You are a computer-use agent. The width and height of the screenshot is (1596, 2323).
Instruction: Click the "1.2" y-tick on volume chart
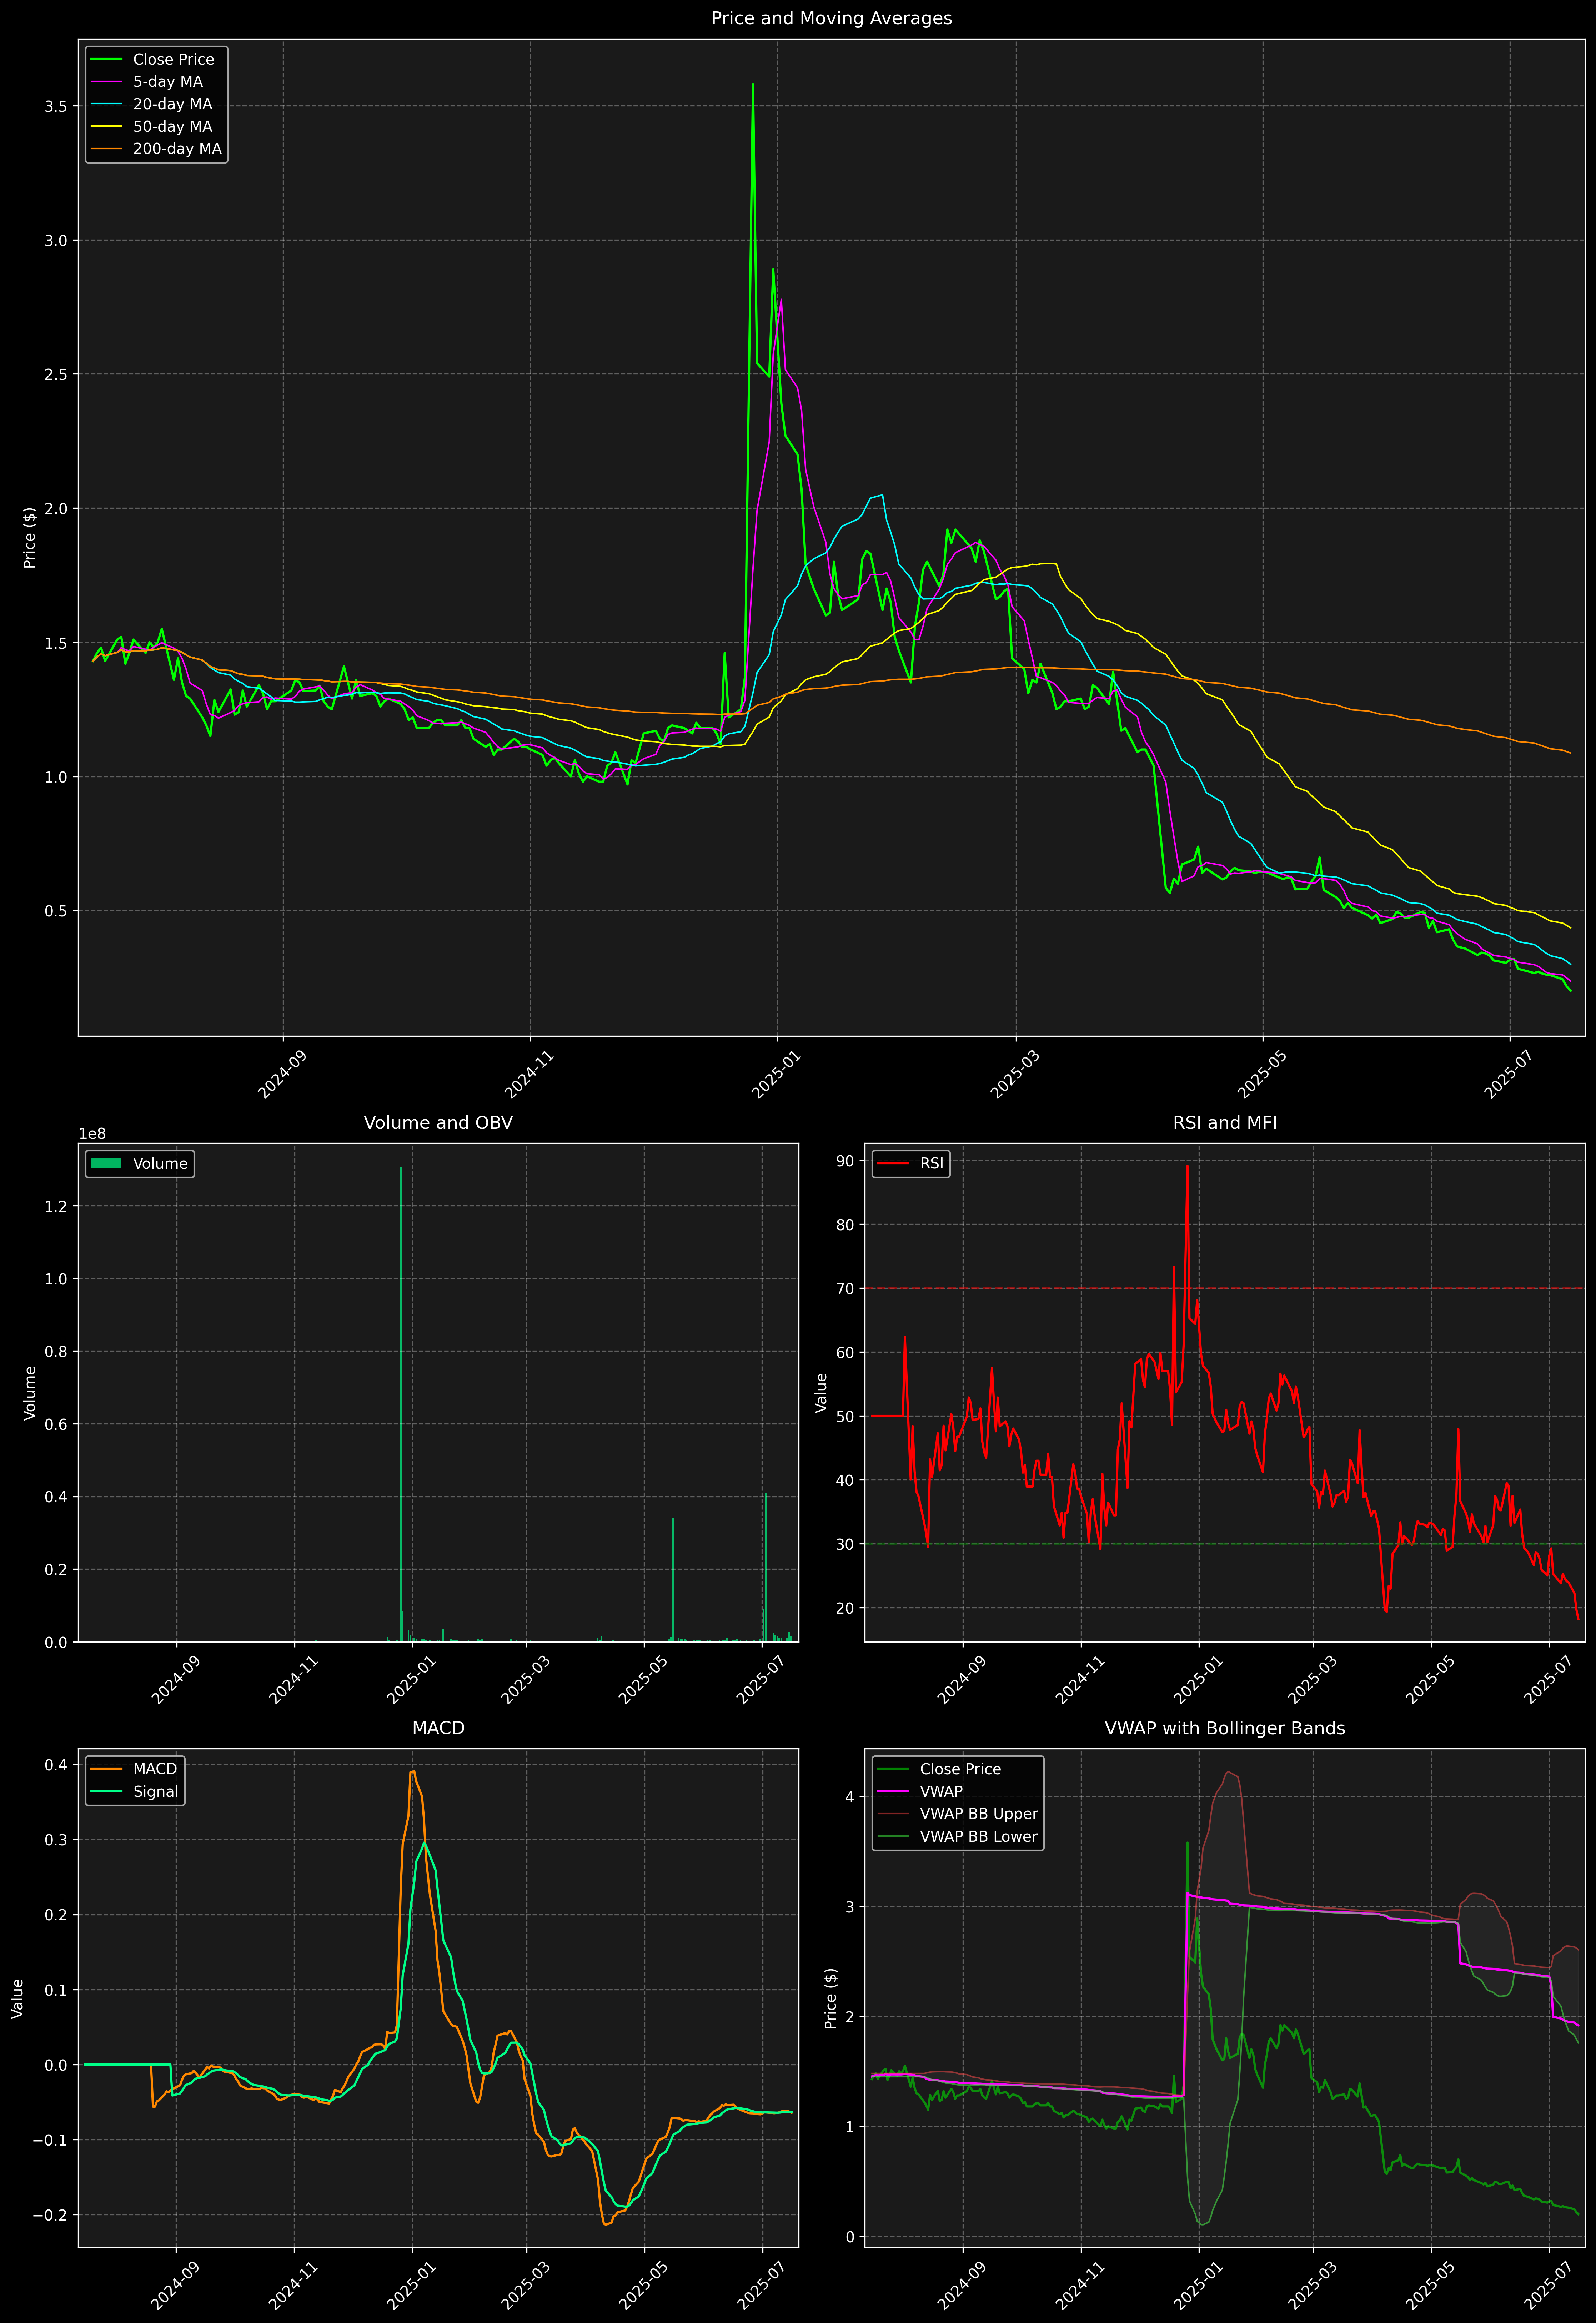[56, 1206]
